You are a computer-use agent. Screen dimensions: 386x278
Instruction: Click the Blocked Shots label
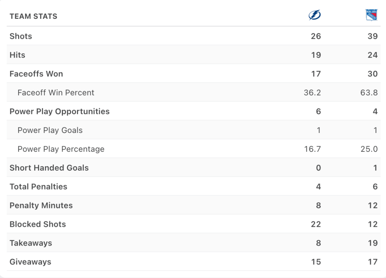[38, 225]
